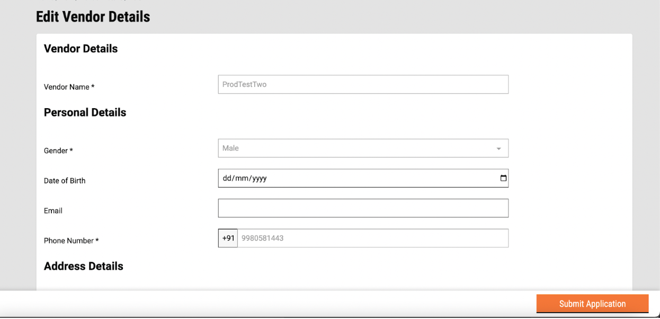Focus the Vendor Name field with ProdTestTwo

(363, 85)
